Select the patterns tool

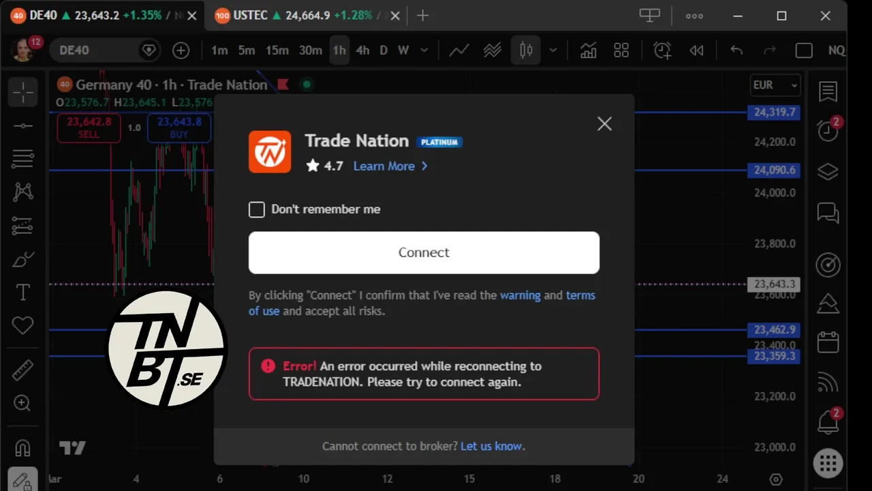click(22, 192)
